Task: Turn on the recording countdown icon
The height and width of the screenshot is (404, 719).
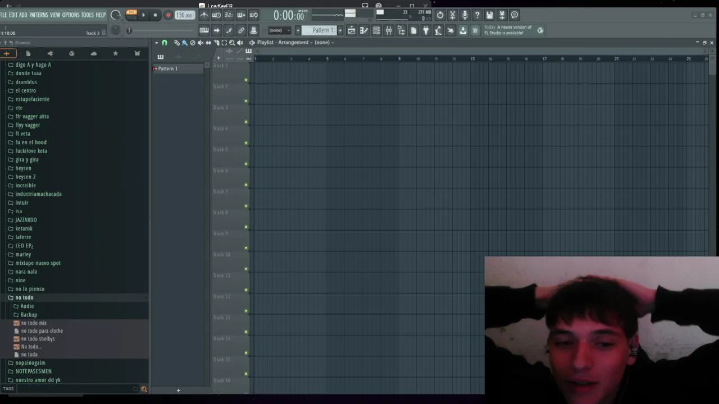Action: click(x=229, y=15)
